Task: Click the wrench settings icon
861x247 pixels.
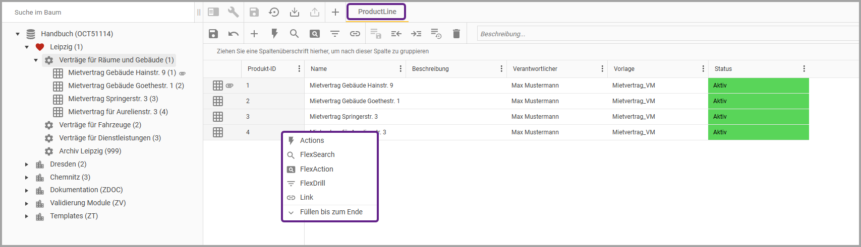Action: coord(233,12)
